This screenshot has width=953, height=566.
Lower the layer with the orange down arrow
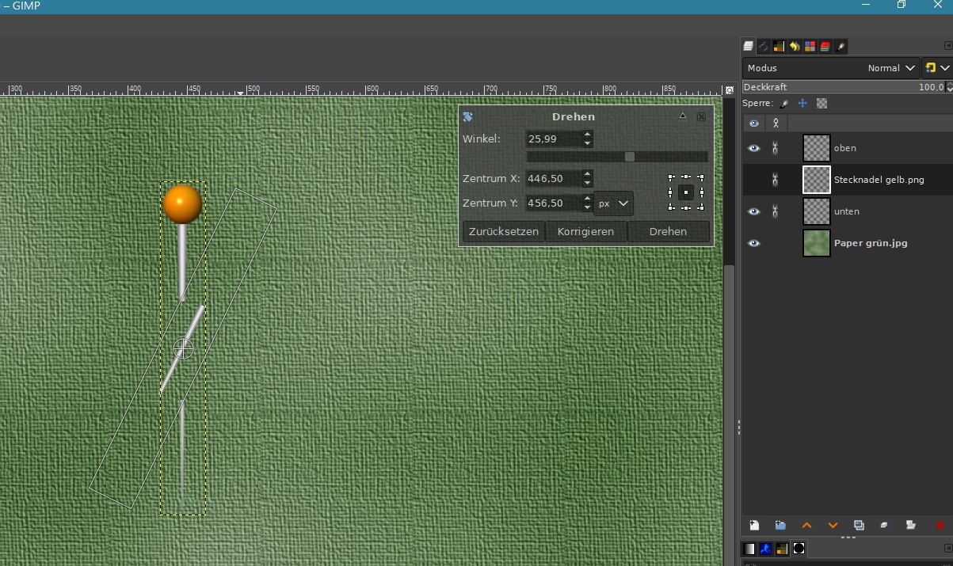[x=833, y=525]
